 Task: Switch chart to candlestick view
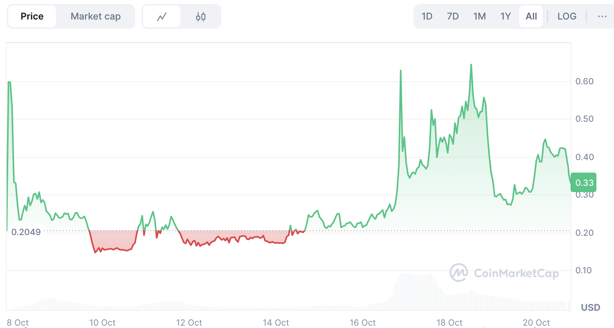[201, 16]
